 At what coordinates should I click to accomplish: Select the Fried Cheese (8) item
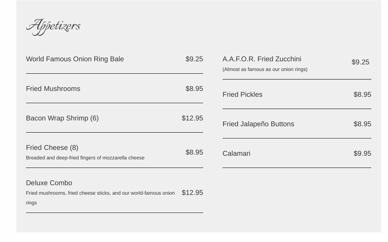(x=52, y=148)
